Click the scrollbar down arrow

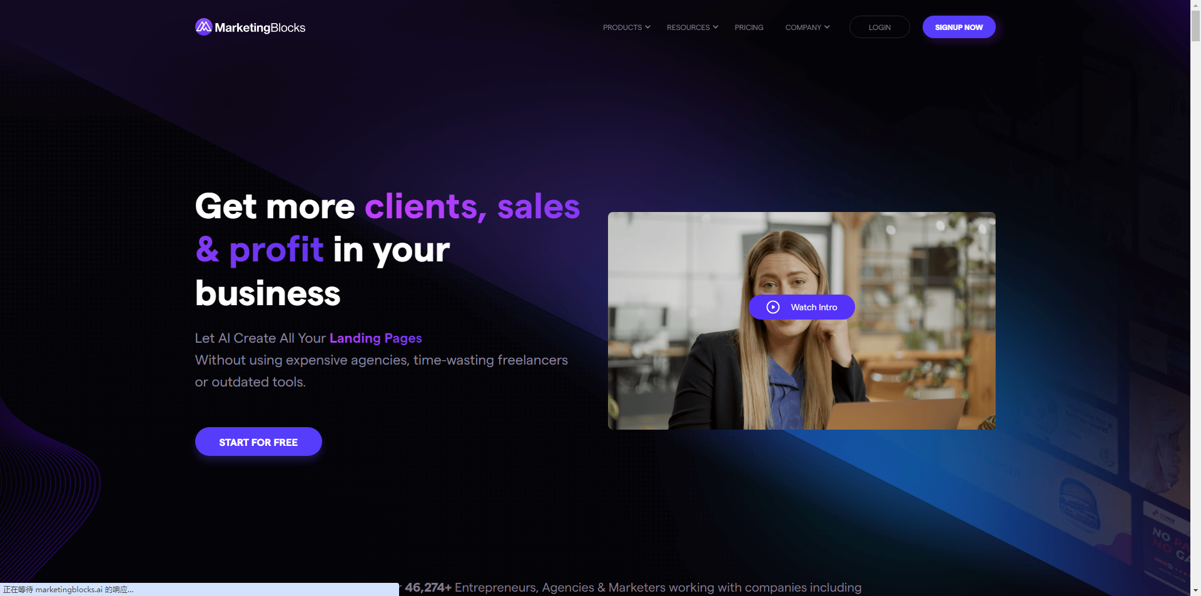1195,590
